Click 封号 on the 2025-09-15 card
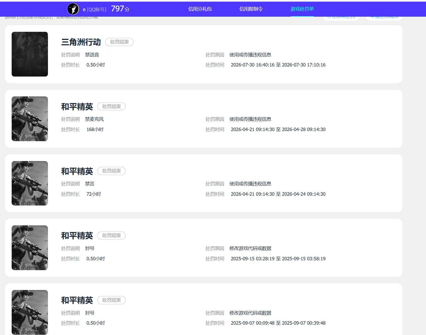This screenshot has width=426, height=335. point(90,248)
